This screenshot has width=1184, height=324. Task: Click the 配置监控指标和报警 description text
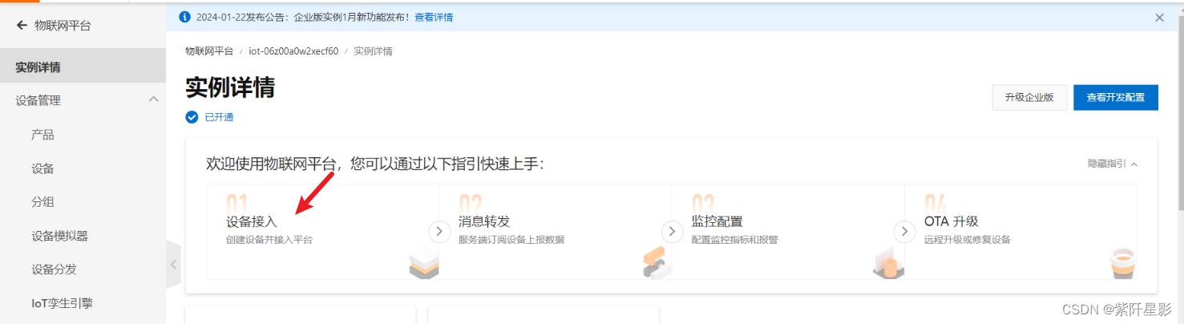coord(734,240)
